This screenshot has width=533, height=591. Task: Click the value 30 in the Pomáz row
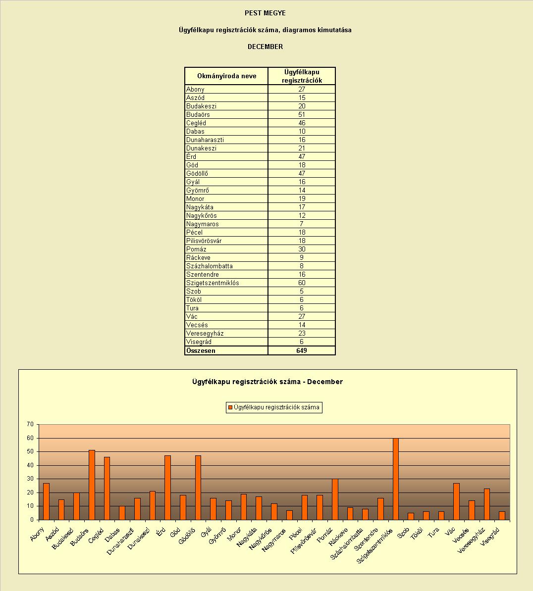coord(302,249)
